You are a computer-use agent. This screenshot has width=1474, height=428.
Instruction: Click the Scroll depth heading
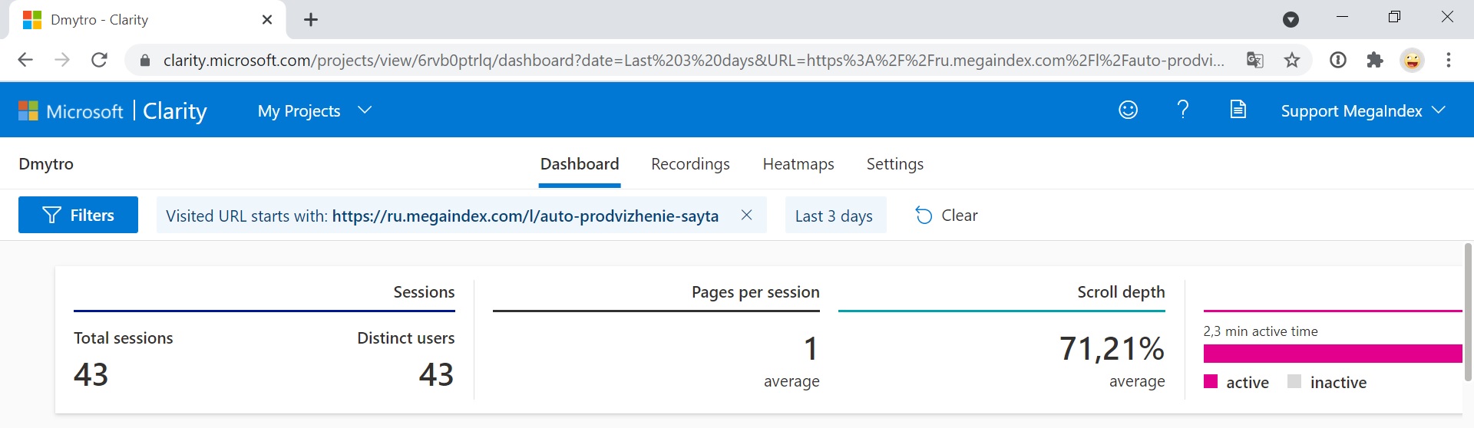(x=1121, y=292)
